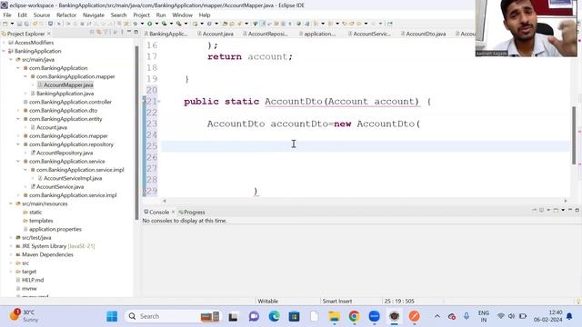Maximize the Project Explorer view

point(135,33)
